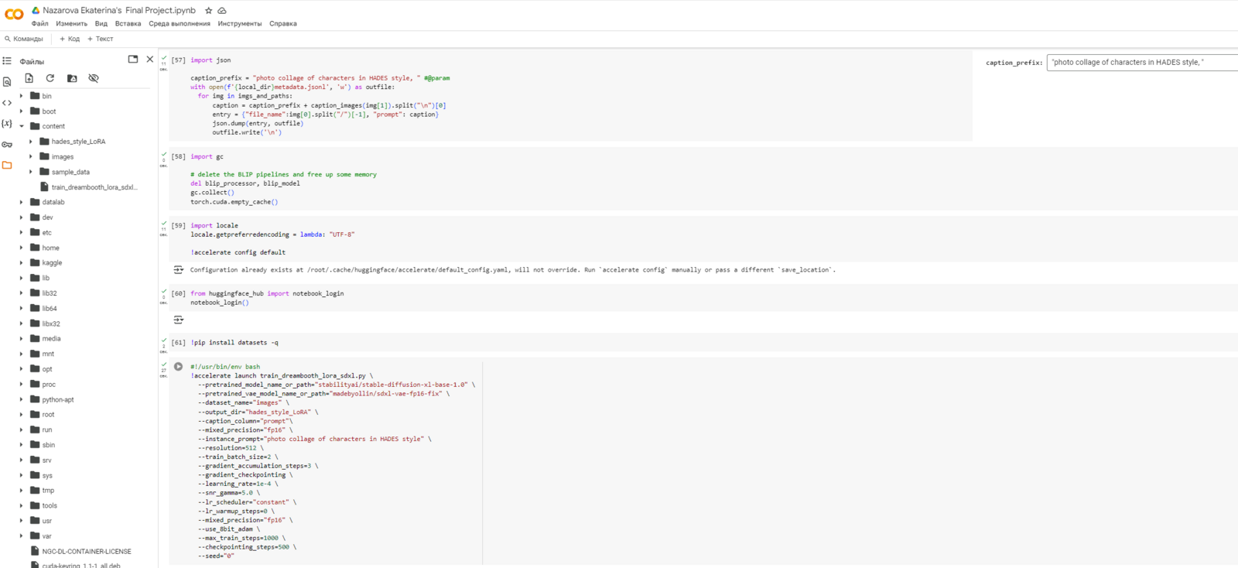Screen dimensions: 1238x568
Task: Collapse the content folder in file tree
Action: pyautogui.click(x=22, y=126)
